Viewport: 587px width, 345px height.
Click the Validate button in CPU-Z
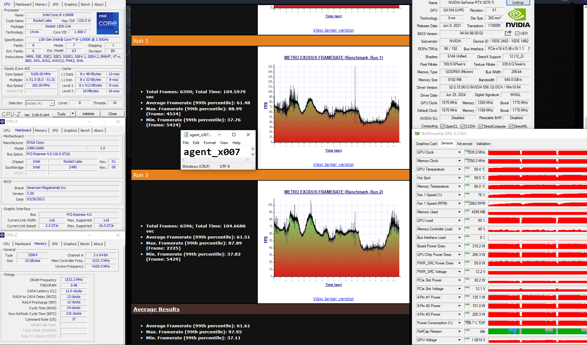coord(88,114)
